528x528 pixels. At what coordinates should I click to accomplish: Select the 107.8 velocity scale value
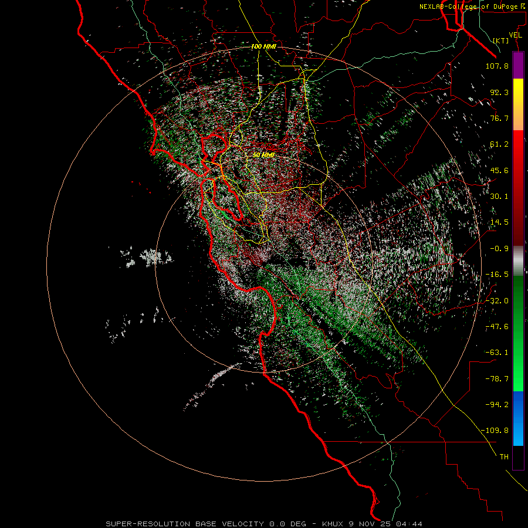pyautogui.click(x=497, y=66)
